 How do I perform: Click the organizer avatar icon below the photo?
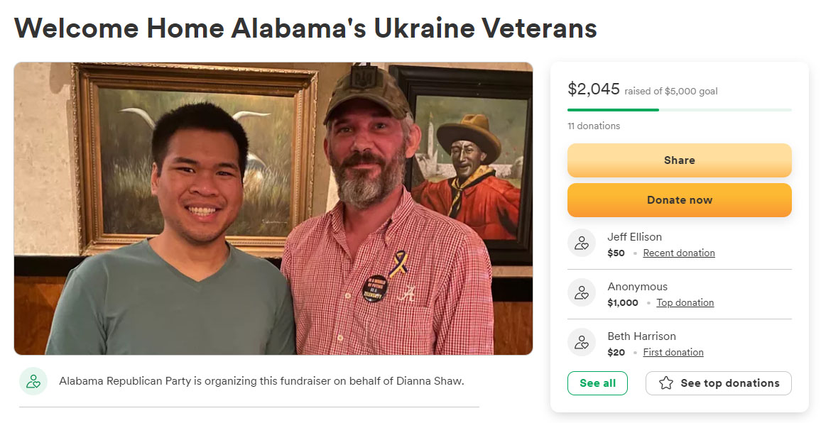point(33,381)
